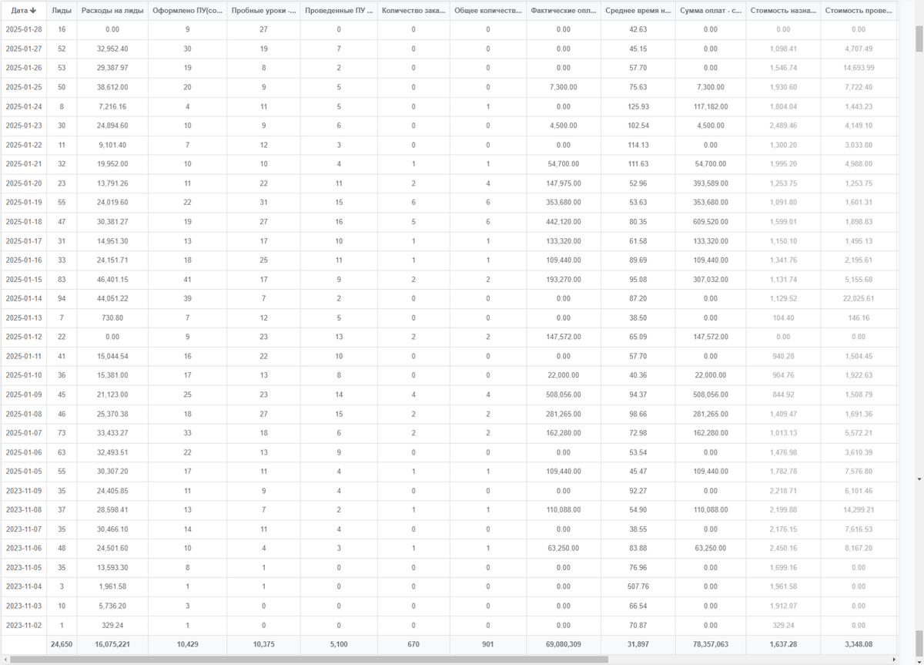Click the totals row value 5,100
This screenshot has width=924, height=665.
pos(339,644)
